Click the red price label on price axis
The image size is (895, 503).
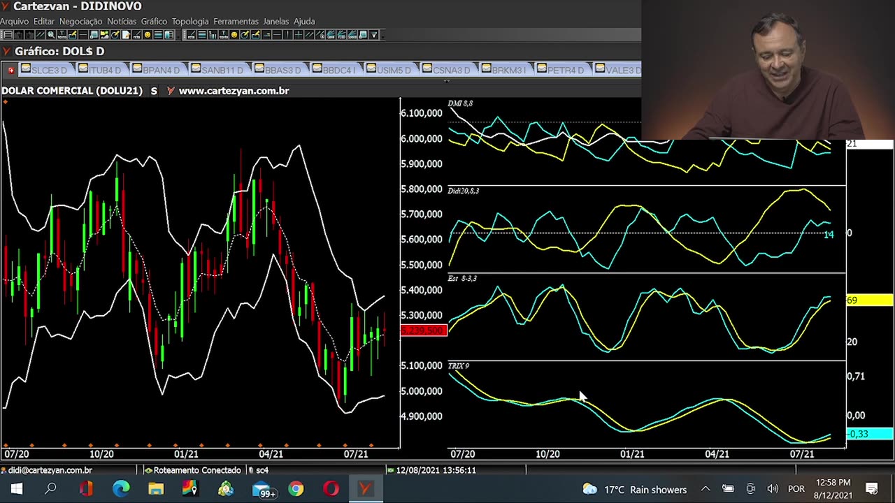(x=424, y=330)
